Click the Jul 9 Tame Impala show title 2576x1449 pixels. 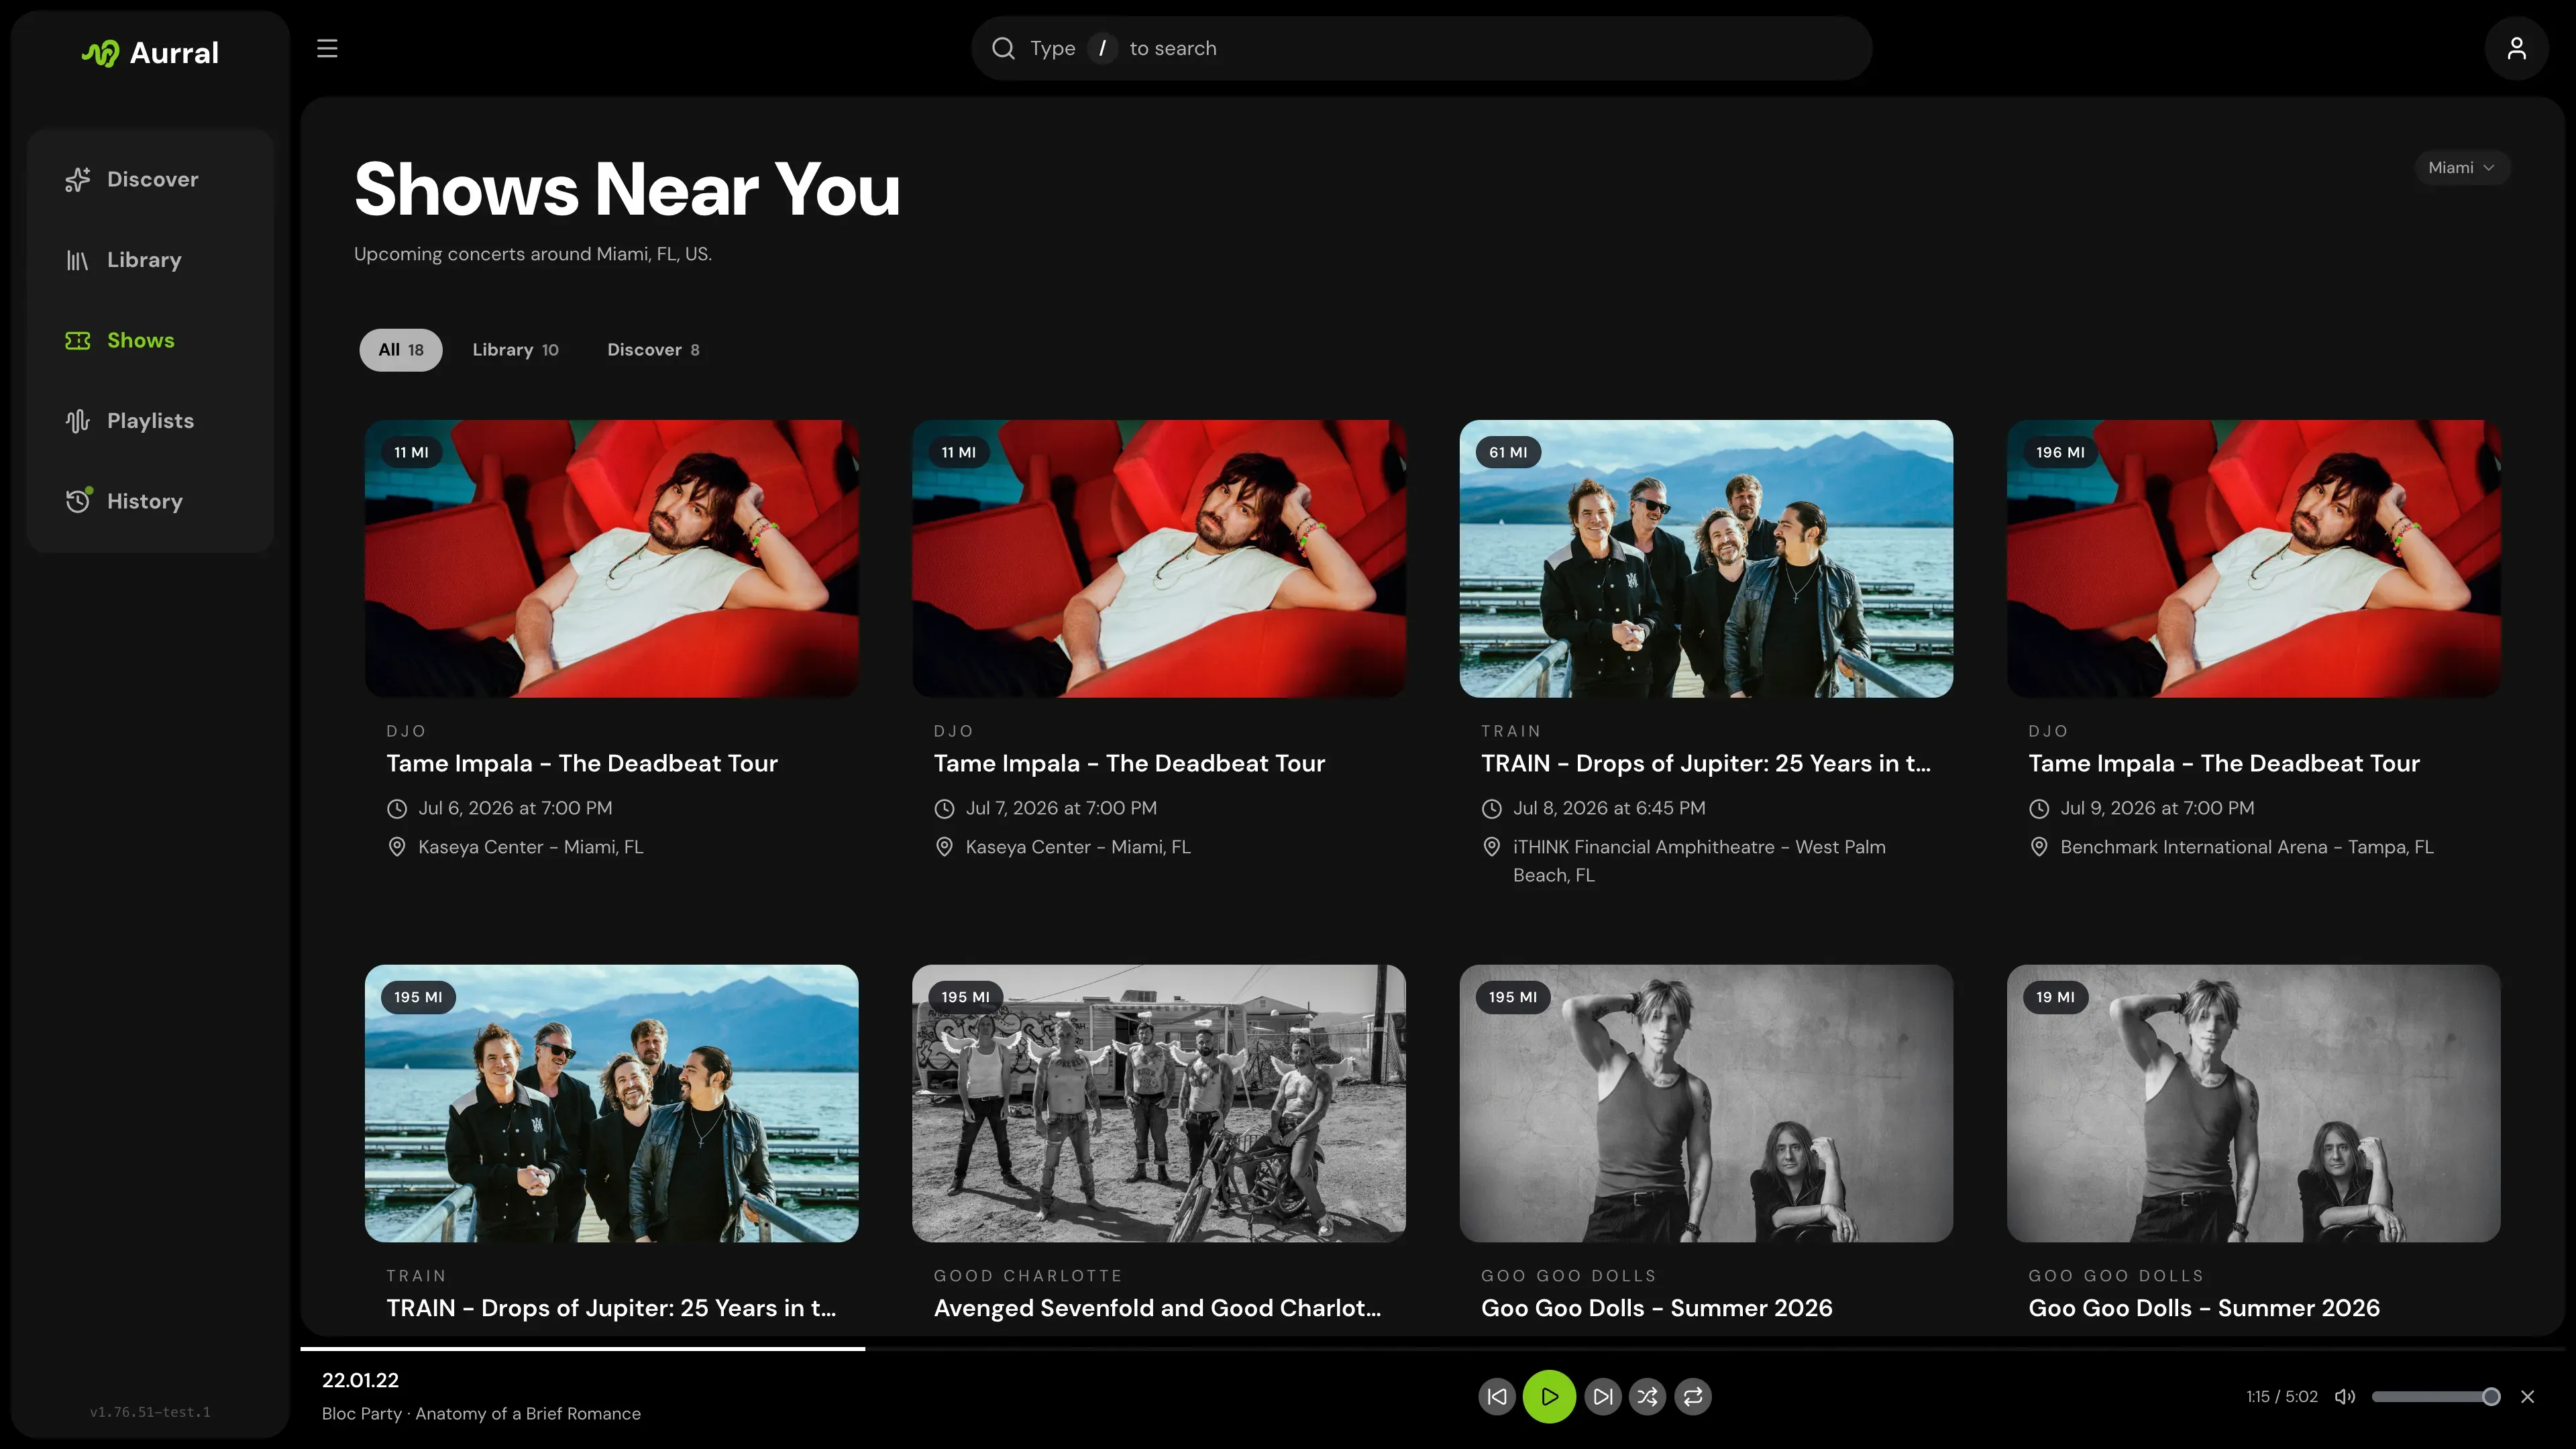click(x=2224, y=764)
